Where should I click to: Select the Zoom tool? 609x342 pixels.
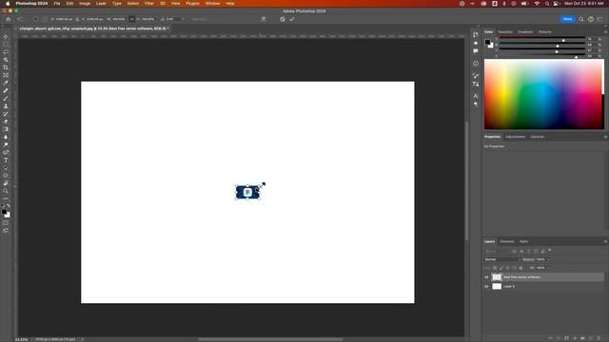(6, 191)
